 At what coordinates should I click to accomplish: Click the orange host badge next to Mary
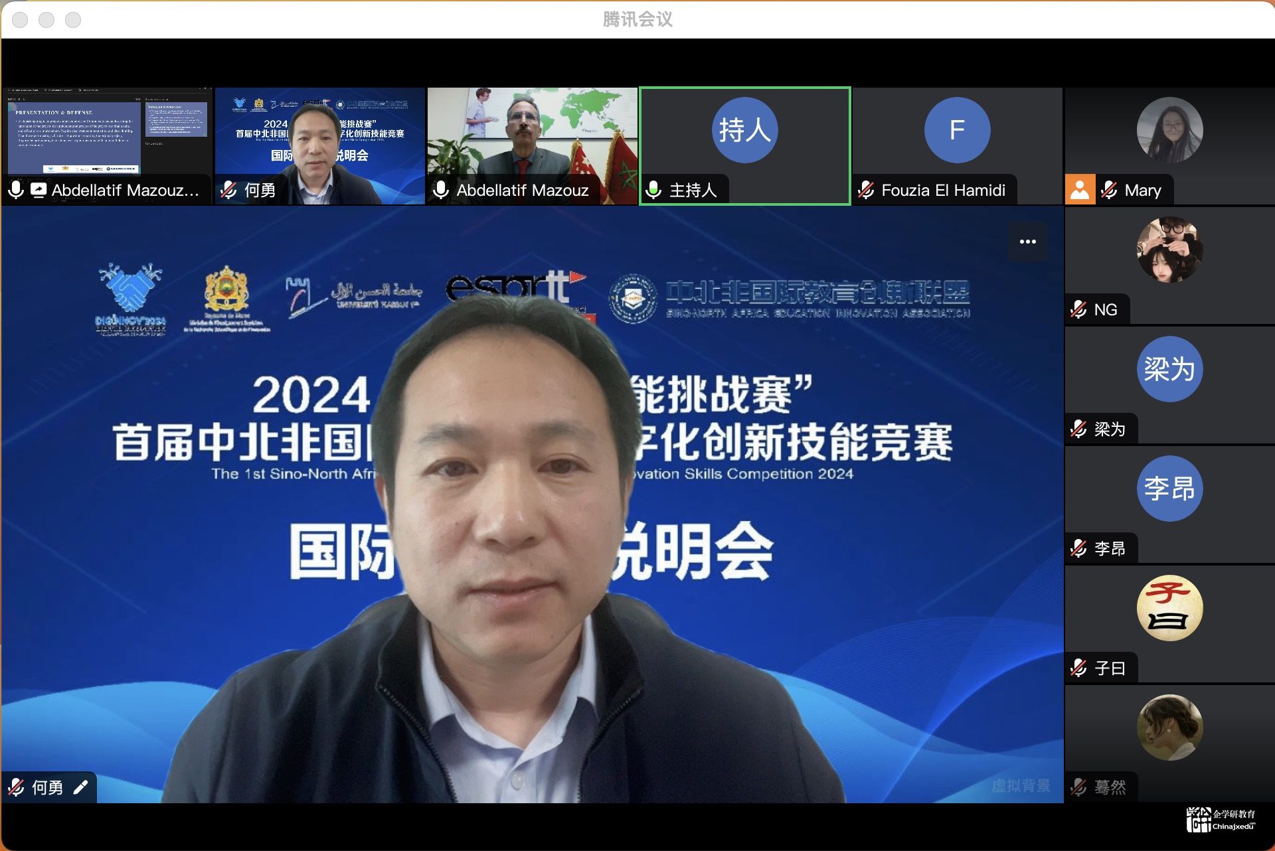(1080, 190)
